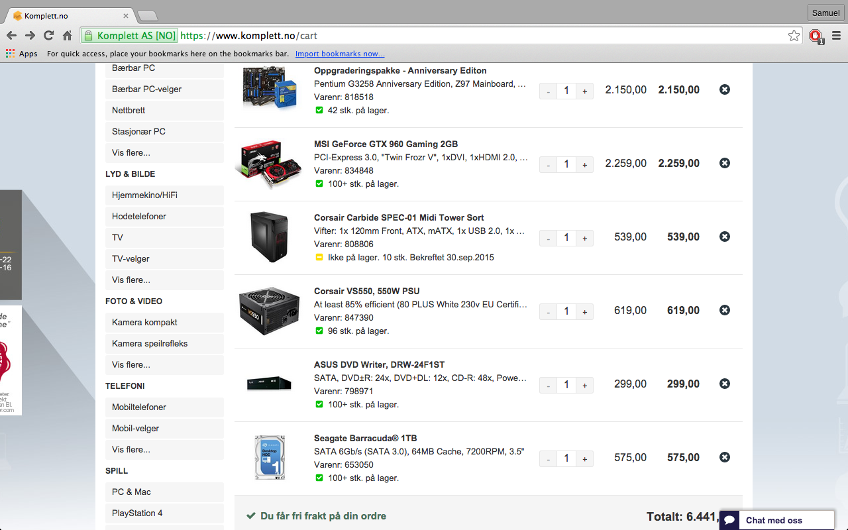Select Kamera speilrefleks category
This screenshot has width=848, height=530.
(164, 343)
